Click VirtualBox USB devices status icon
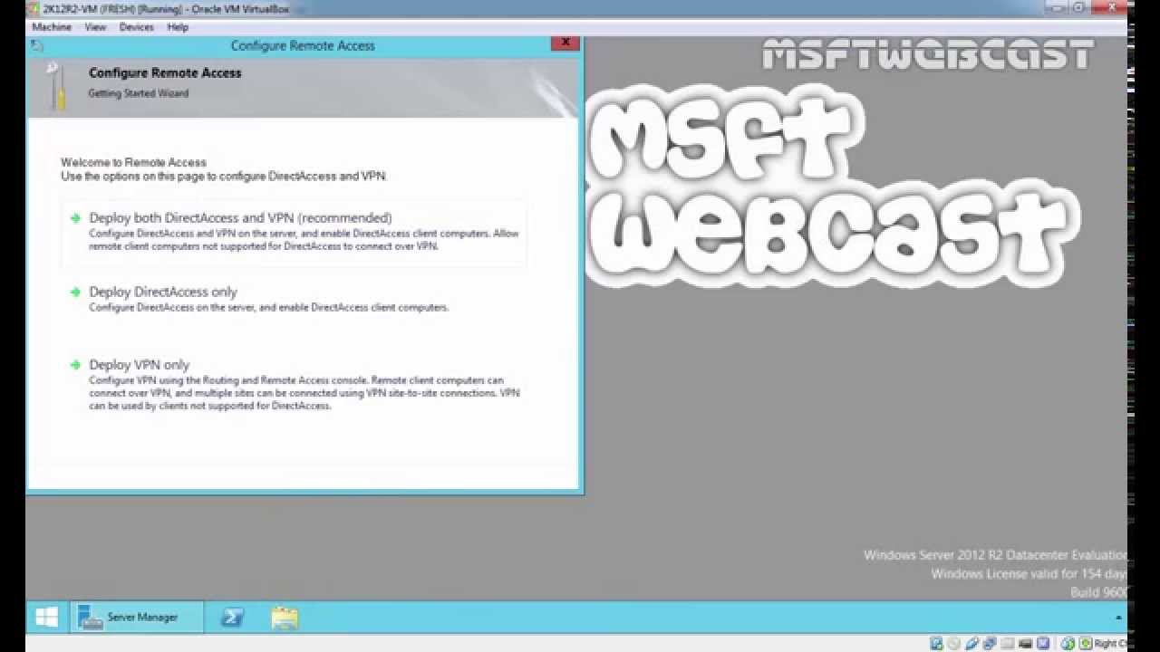This screenshot has width=1160, height=652. tap(971, 644)
